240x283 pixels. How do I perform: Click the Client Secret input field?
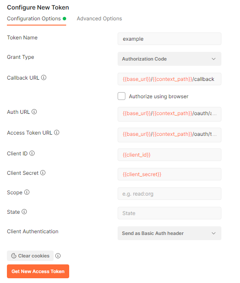coord(170,174)
